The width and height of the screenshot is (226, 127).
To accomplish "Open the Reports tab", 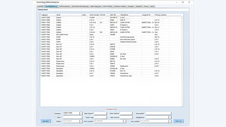I will point(139,6).
